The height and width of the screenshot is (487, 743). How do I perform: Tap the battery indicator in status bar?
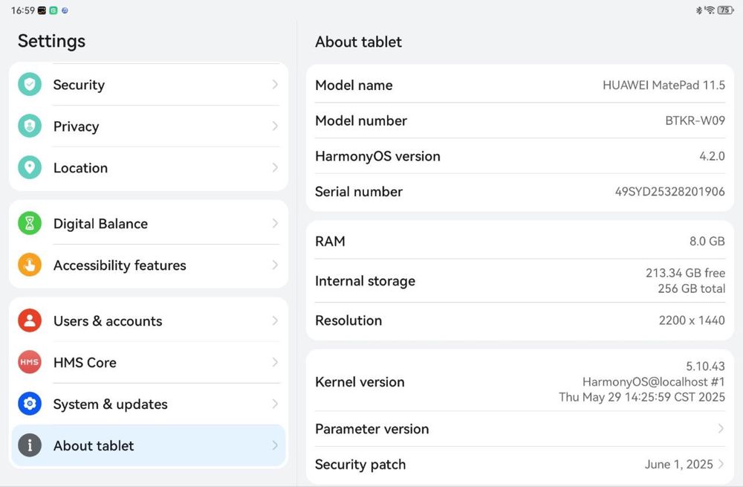point(725,10)
